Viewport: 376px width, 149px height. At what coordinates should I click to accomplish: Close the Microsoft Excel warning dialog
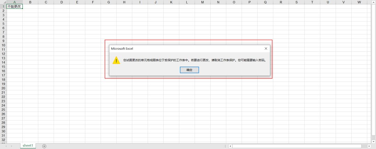[x=266, y=49]
